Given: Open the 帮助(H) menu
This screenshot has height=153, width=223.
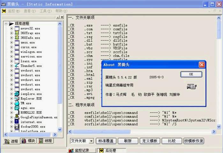Looking at the screenshot, I should coord(61,11).
